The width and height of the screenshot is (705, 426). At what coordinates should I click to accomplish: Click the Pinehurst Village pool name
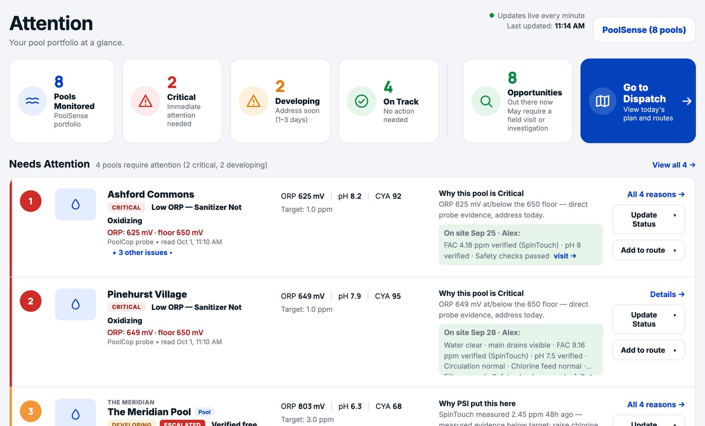point(147,294)
